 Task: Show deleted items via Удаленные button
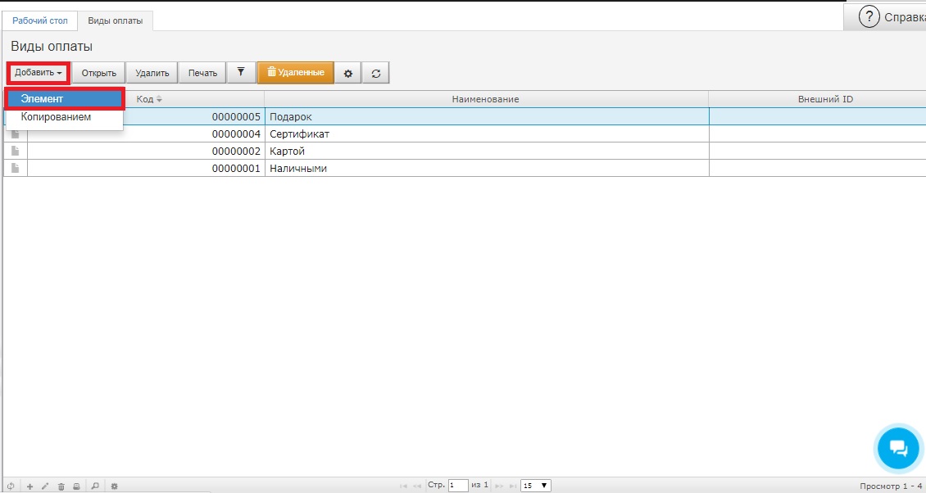(x=296, y=73)
